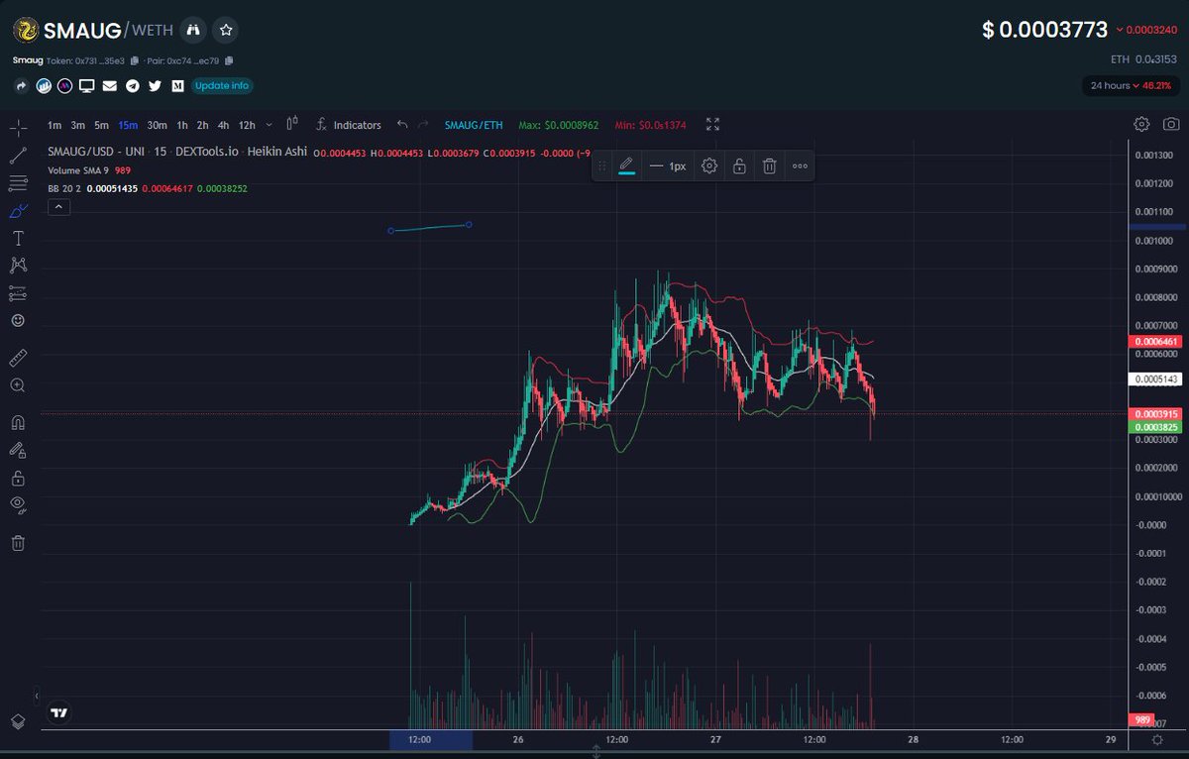Take a chart snapshot with camera icon

click(x=1171, y=124)
